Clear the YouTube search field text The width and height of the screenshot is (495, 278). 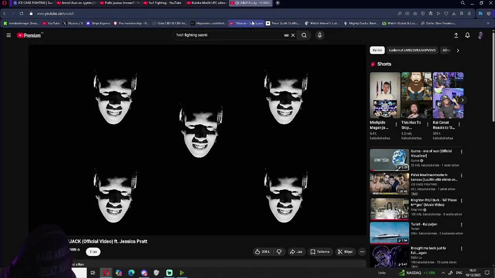click(293, 35)
